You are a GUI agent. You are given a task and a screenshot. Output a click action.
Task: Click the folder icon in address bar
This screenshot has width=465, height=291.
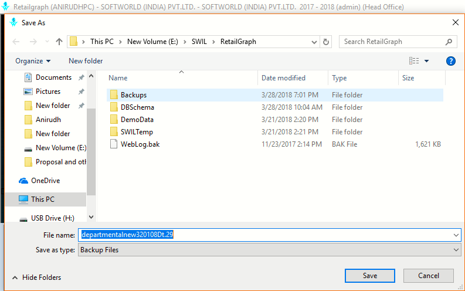click(73, 42)
